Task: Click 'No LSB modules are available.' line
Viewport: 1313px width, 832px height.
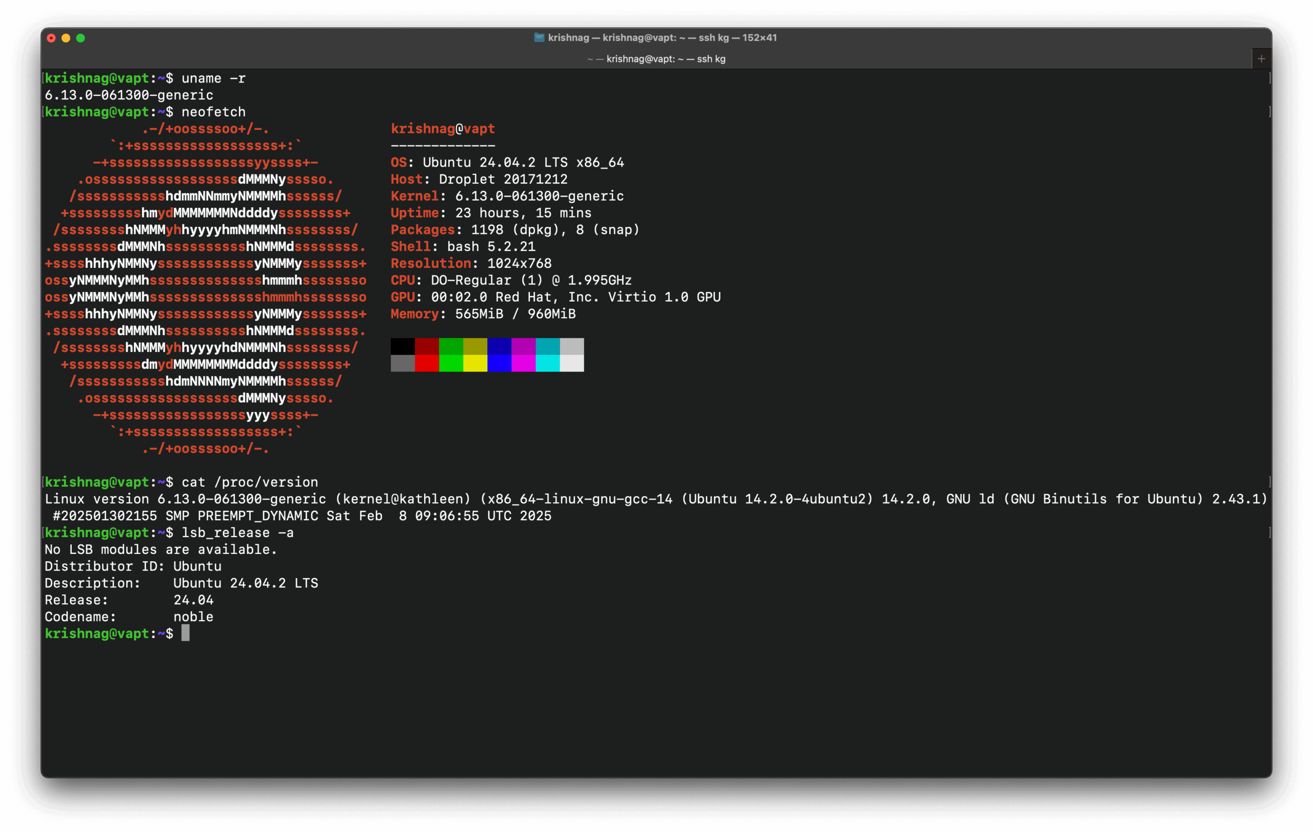Action: (162, 550)
